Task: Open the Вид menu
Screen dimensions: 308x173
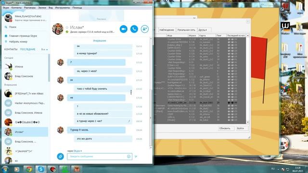Action: pos(51,8)
